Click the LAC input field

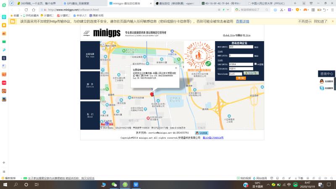[x=241, y=64]
